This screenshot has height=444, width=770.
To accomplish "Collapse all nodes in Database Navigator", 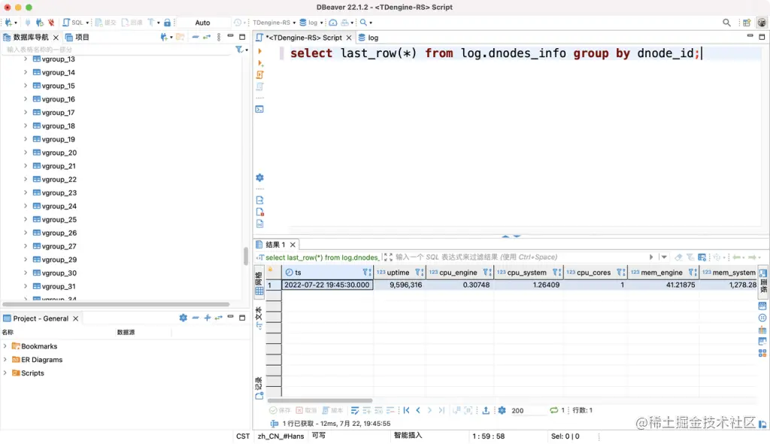I will (x=196, y=36).
